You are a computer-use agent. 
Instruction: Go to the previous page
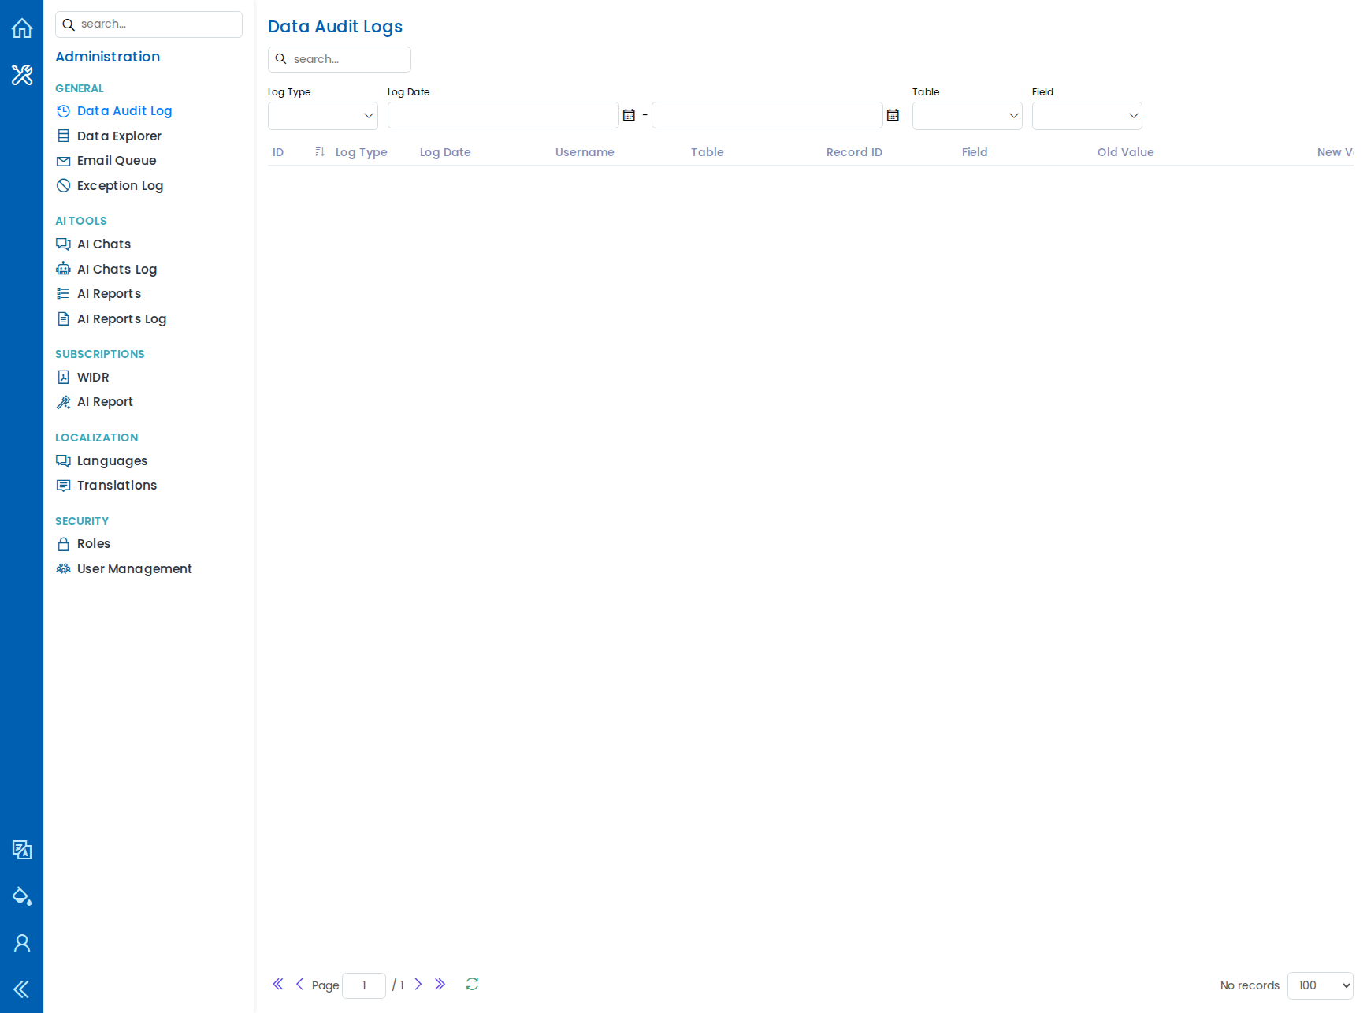(299, 984)
